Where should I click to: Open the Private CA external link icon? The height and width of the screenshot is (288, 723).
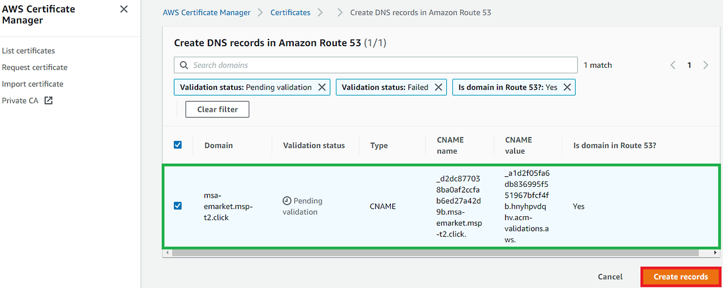(49, 101)
